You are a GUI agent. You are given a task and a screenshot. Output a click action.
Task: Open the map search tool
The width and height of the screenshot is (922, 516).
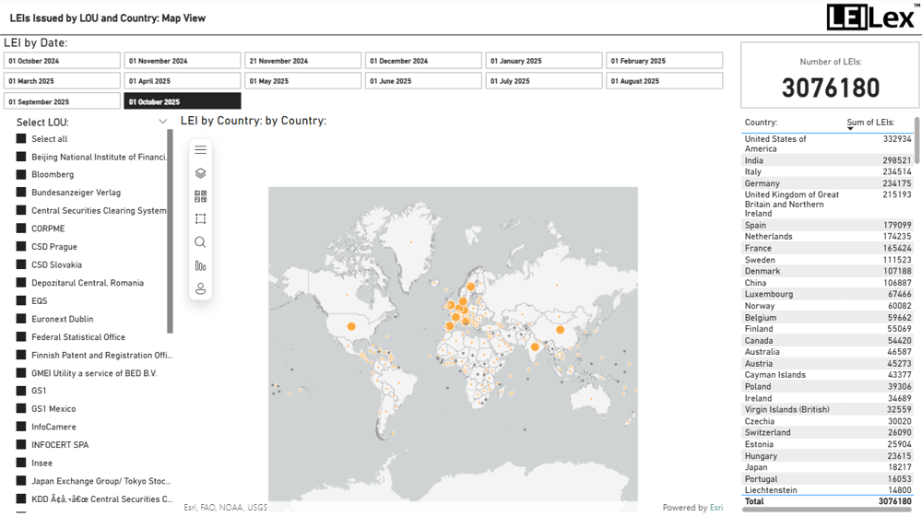click(200, 242)
